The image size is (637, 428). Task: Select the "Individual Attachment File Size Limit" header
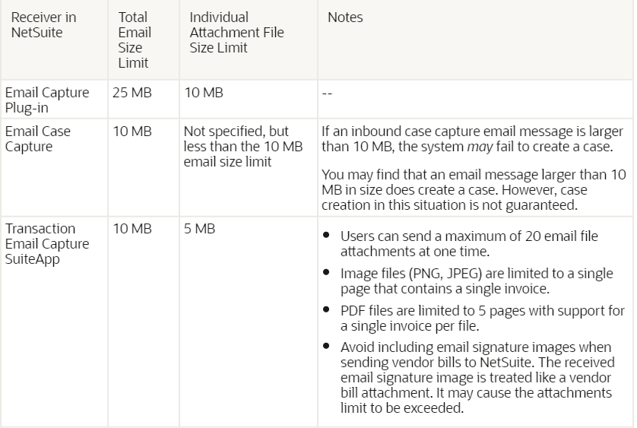tap(236, 32)
